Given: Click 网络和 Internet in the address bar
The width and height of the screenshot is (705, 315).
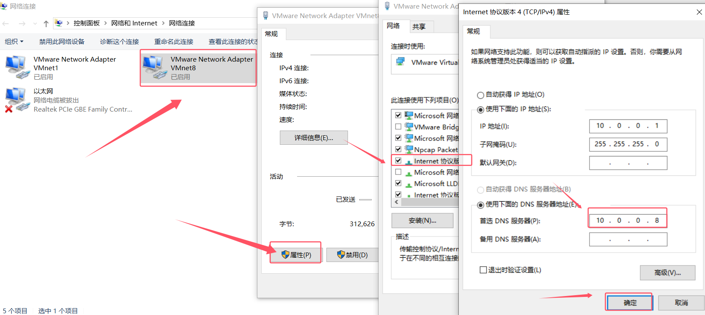Looking at the screenshot, I should coord(134,23).
